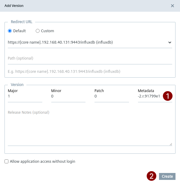Click the red number 1 marker
Screen dimensions: 180x182
[x=168, y=96]
